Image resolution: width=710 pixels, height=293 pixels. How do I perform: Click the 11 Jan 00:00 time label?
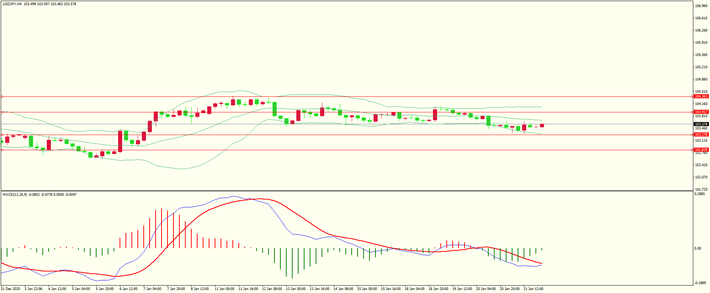224,289
